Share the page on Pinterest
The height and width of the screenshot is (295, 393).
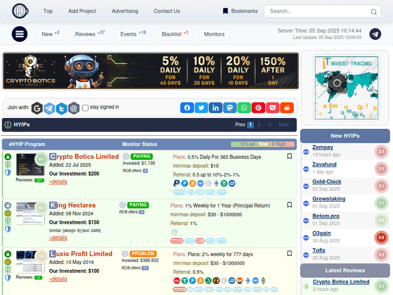[258, 108]
